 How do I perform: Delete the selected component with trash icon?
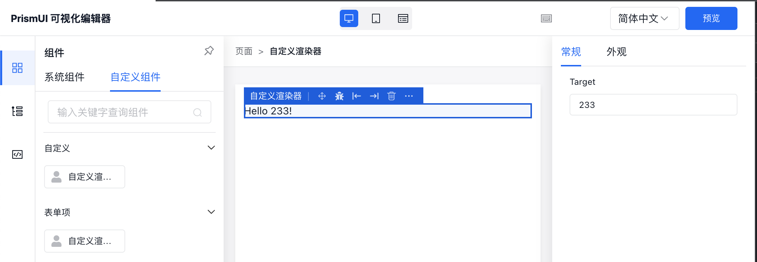pos(392,96)
